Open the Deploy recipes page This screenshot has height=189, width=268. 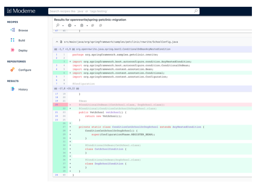tap(23, 50)
